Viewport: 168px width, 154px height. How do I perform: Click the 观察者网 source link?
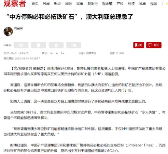coord(91,53)
